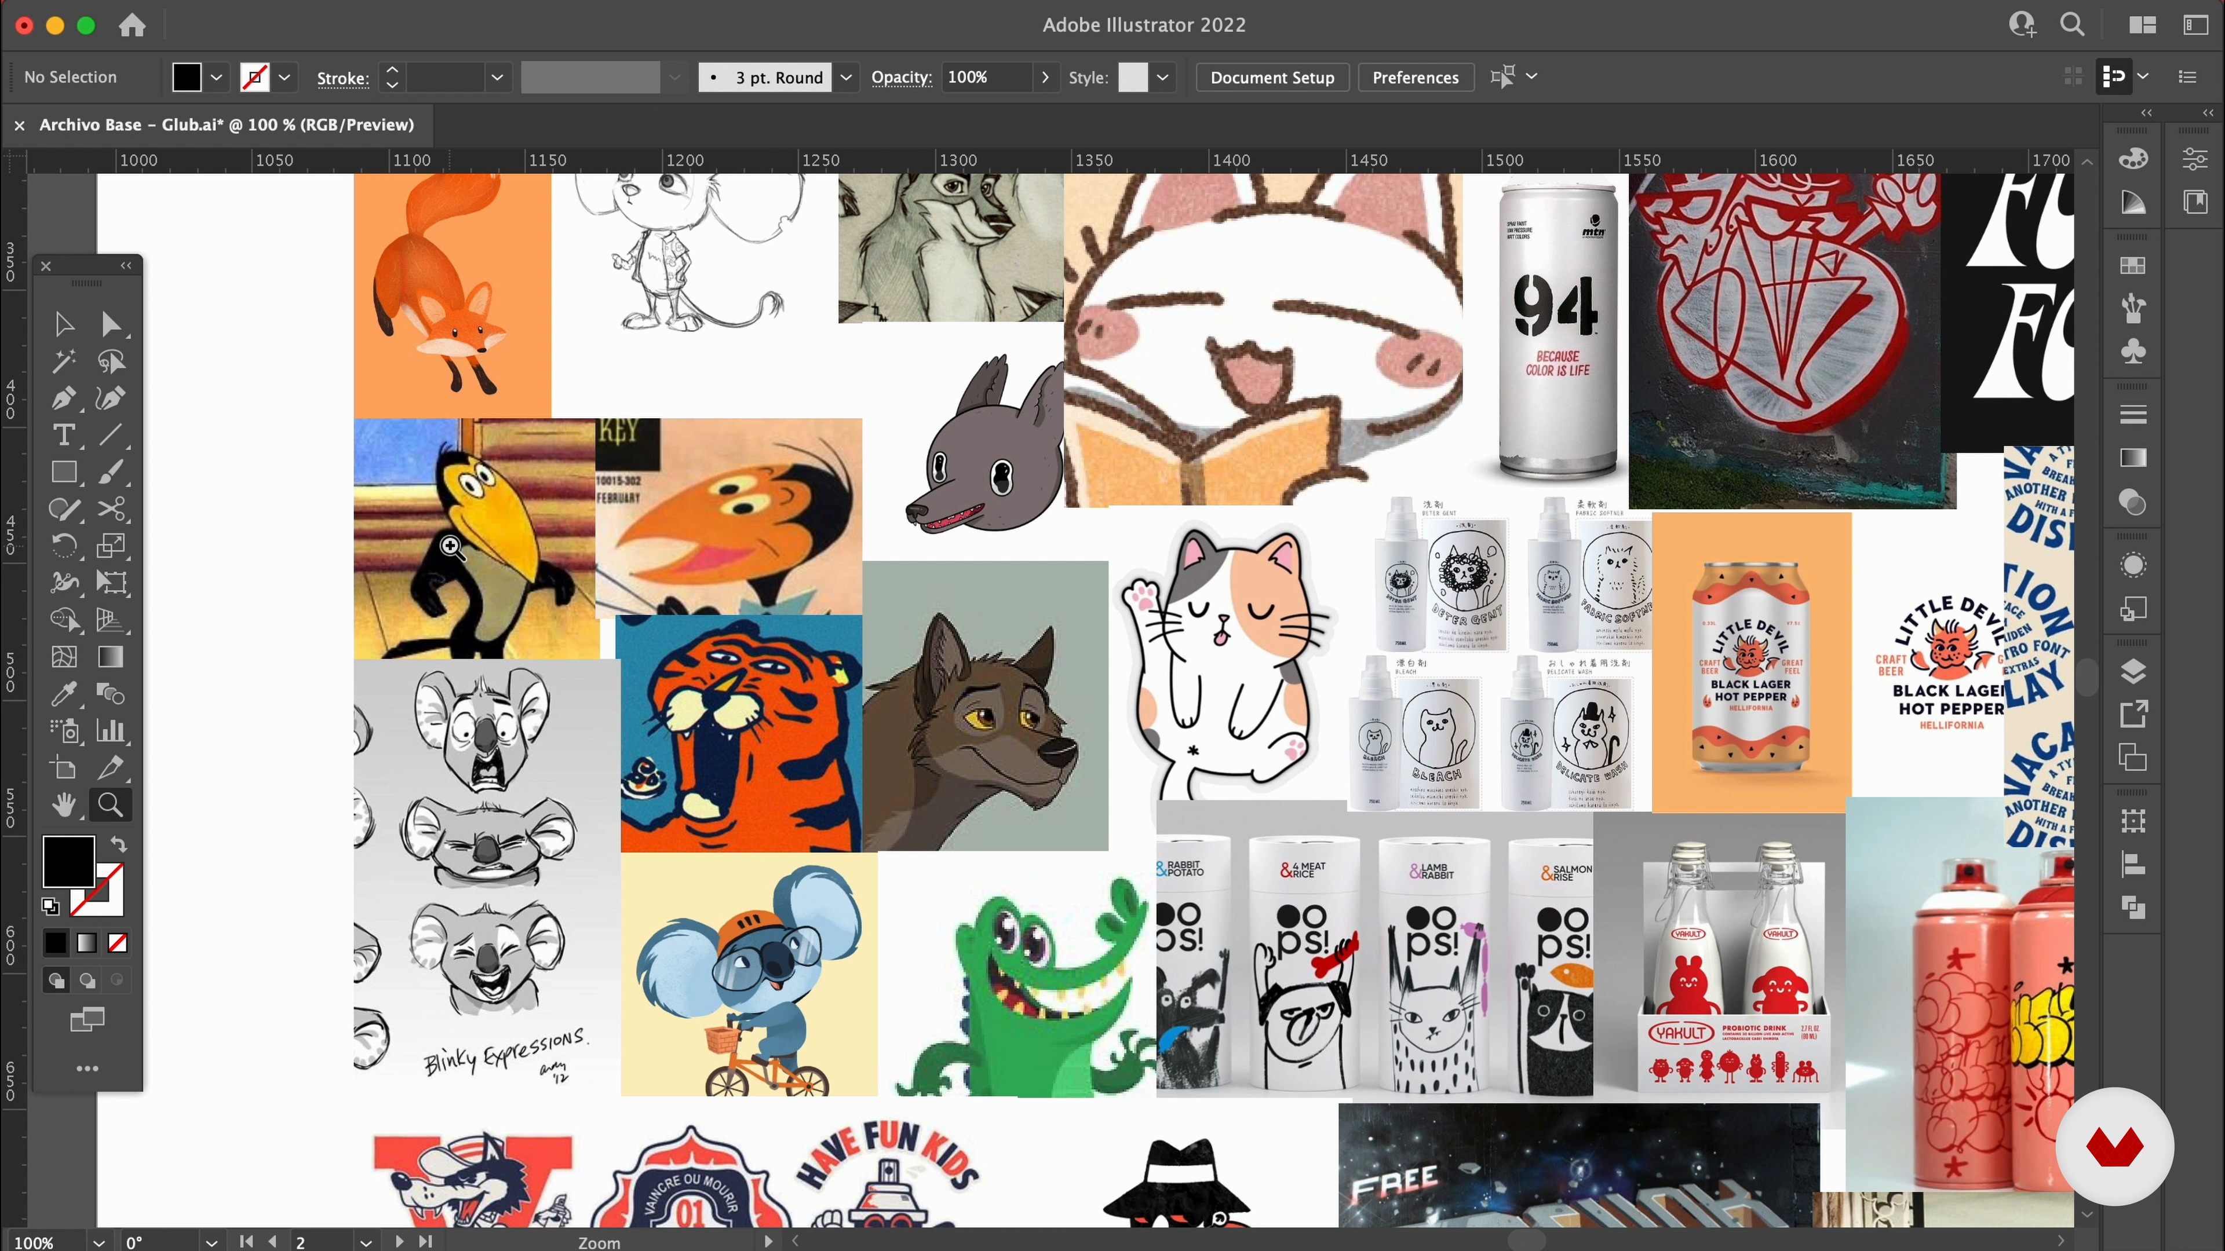Select the Symbol Sprayer tool

click(64, 731)
